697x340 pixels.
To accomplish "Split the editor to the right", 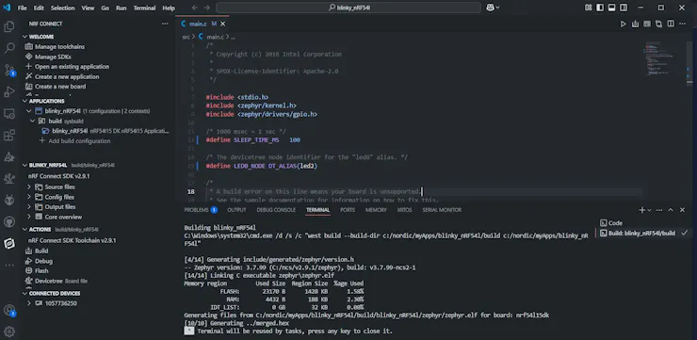I will 671,24.
